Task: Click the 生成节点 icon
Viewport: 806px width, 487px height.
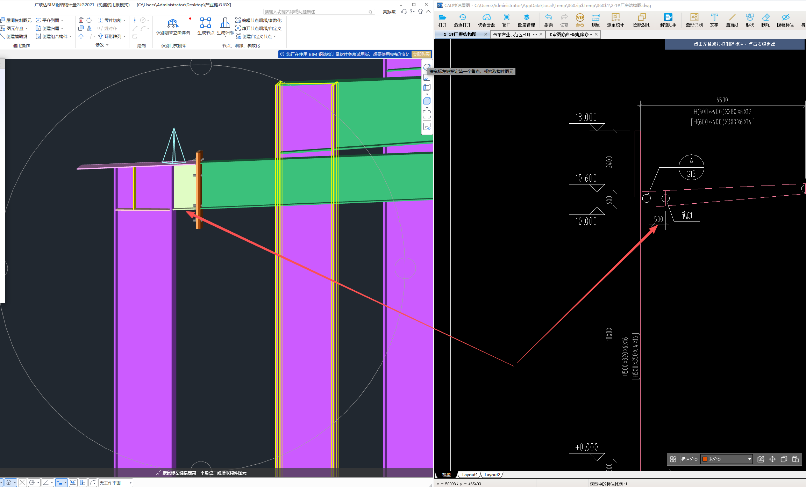Action: [206, 23]
